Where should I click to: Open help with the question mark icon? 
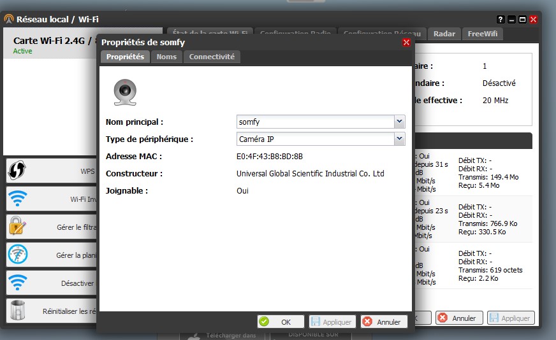tap(501, 20)
